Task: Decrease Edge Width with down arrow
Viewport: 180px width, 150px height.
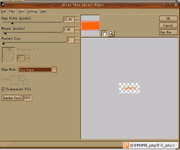Action: point(77,21)
